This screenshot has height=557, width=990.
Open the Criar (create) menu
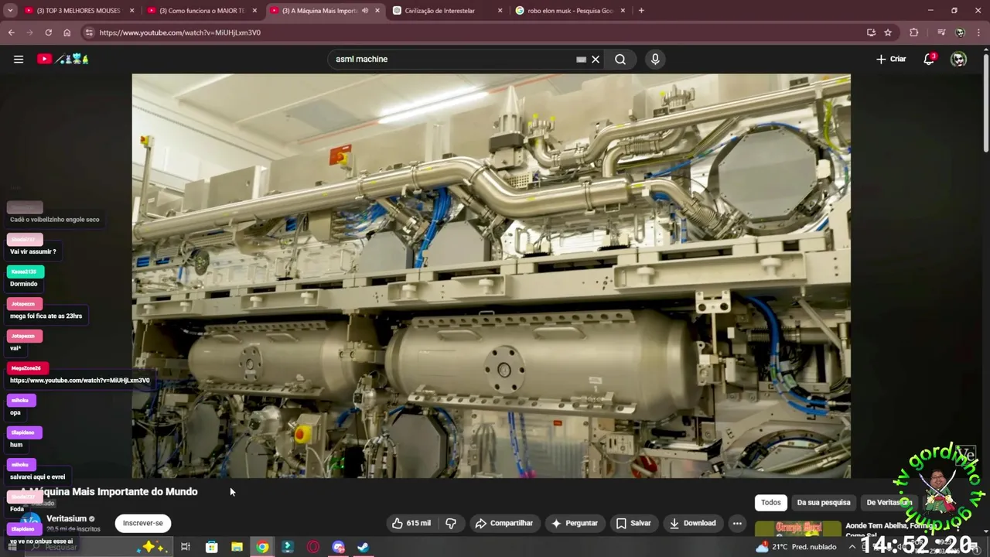(x=891, y=59)
